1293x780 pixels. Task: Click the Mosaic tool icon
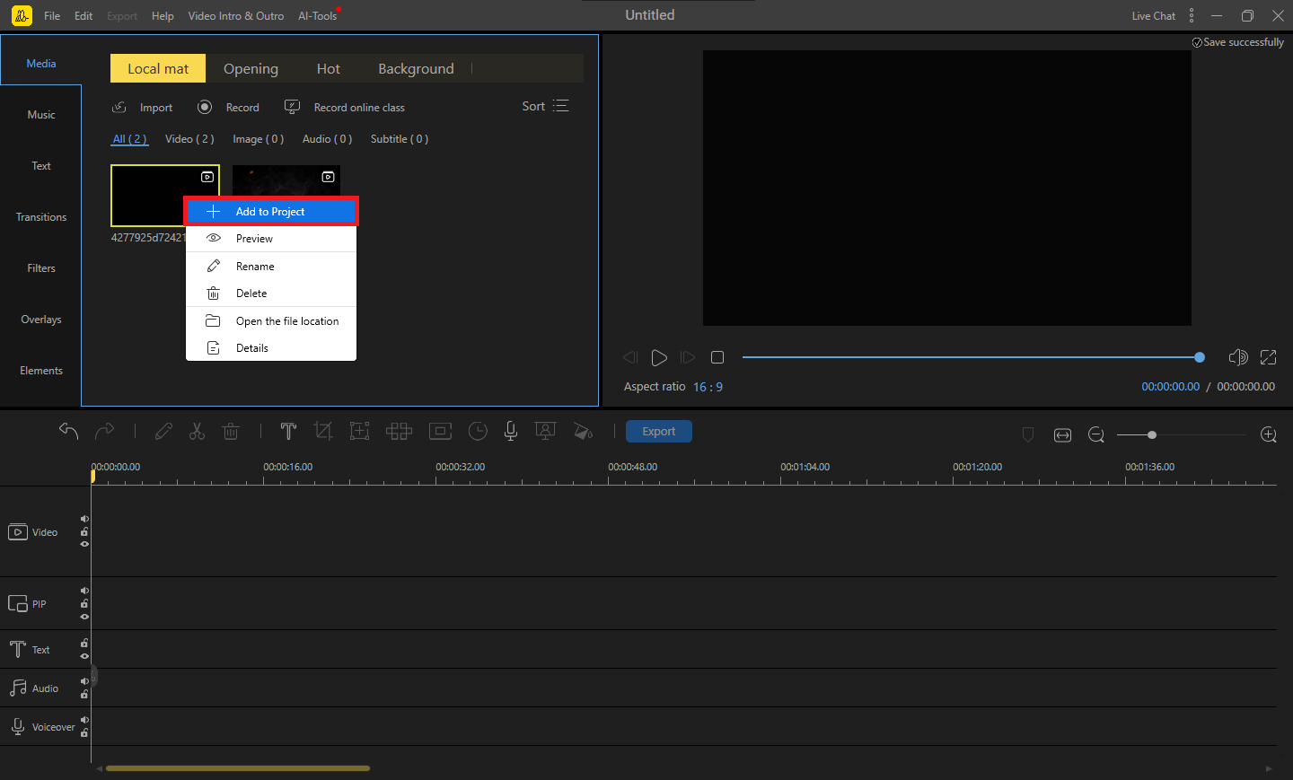(x=399, y=432)
